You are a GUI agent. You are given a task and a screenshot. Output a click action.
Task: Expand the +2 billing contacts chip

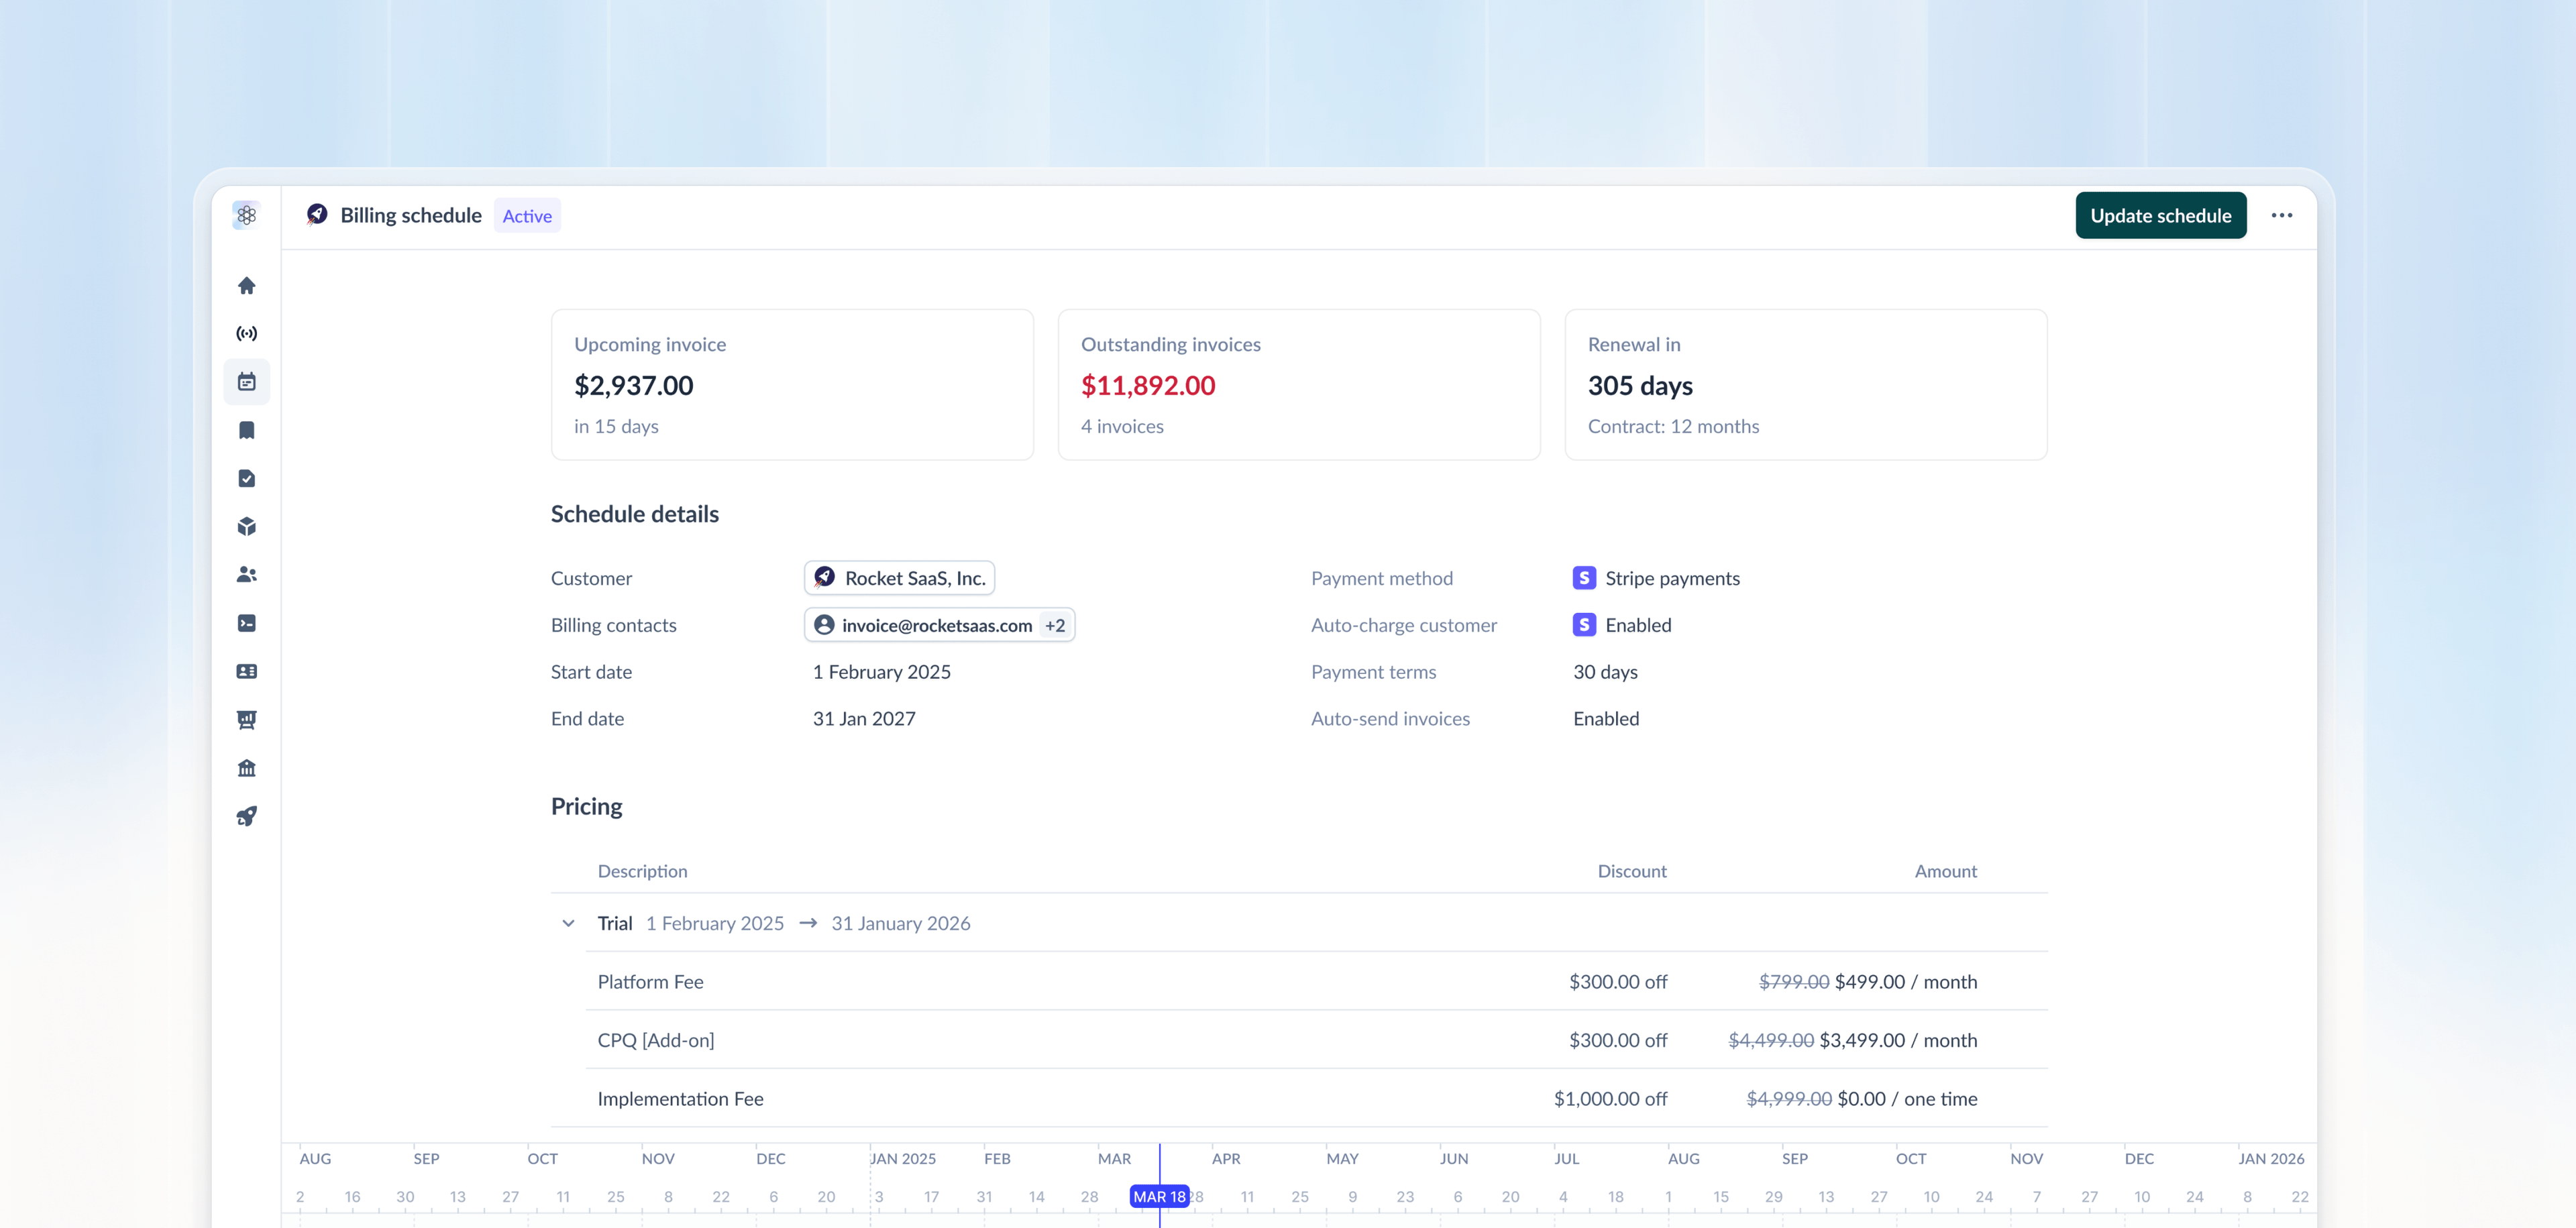click(x=1055, y=624)
